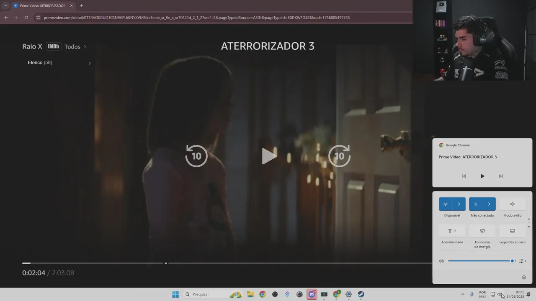The height and width of the screenshot is (301, 536).
Task: Open Todos in the Raio X panel
Action: tap(75, 47)
